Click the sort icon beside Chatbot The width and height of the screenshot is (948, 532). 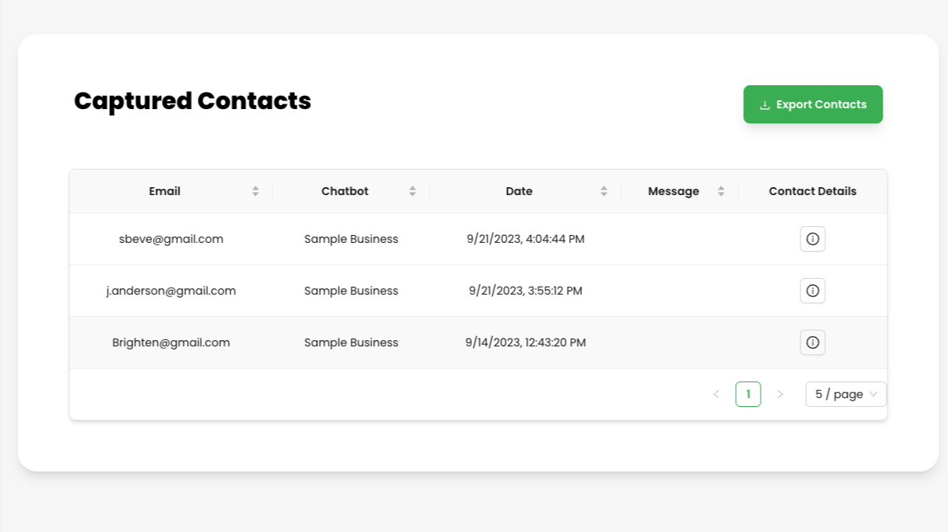tap(412, 190)
